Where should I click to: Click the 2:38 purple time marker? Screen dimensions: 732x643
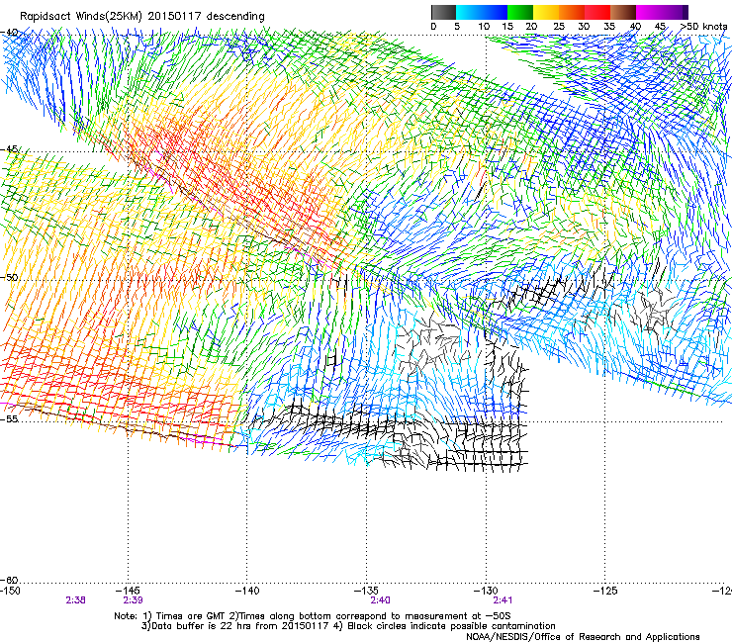pyautogui.click(x=75, y=600)
